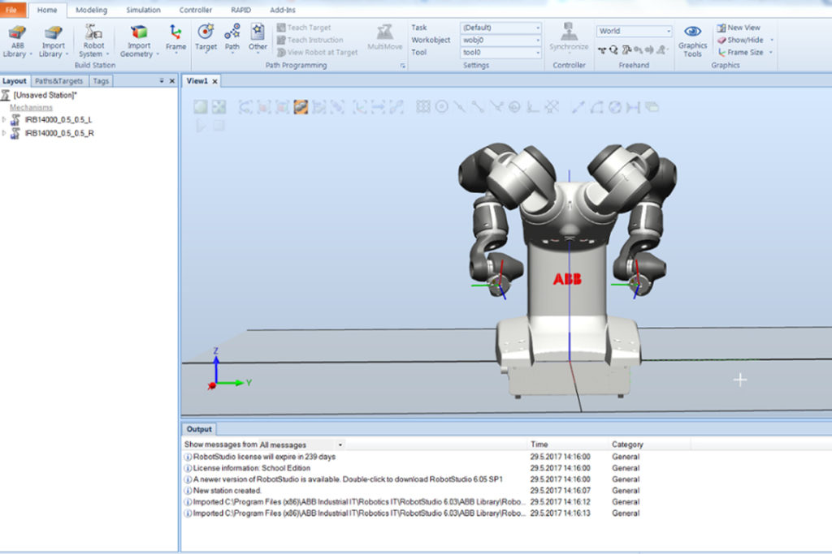Viewport: 832px width, 554px height.
Task: Switch to the Modeling ribbon tab
Action: (x=91, y=10)
